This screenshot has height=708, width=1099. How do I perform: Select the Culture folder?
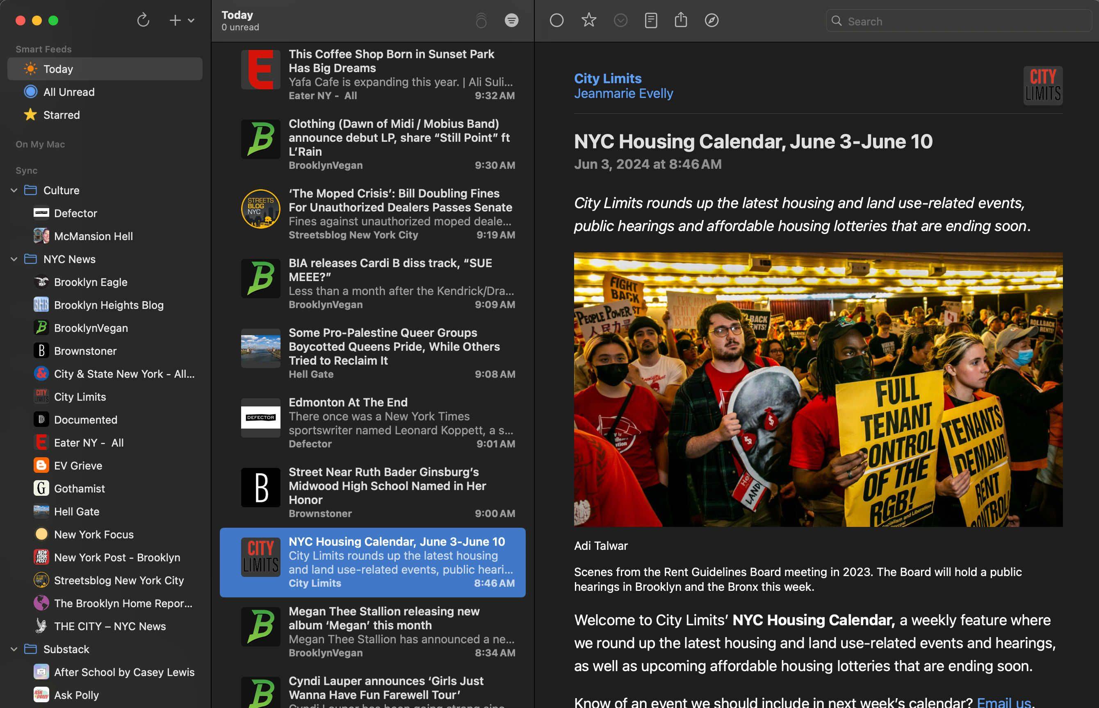(x=105, y=191)
